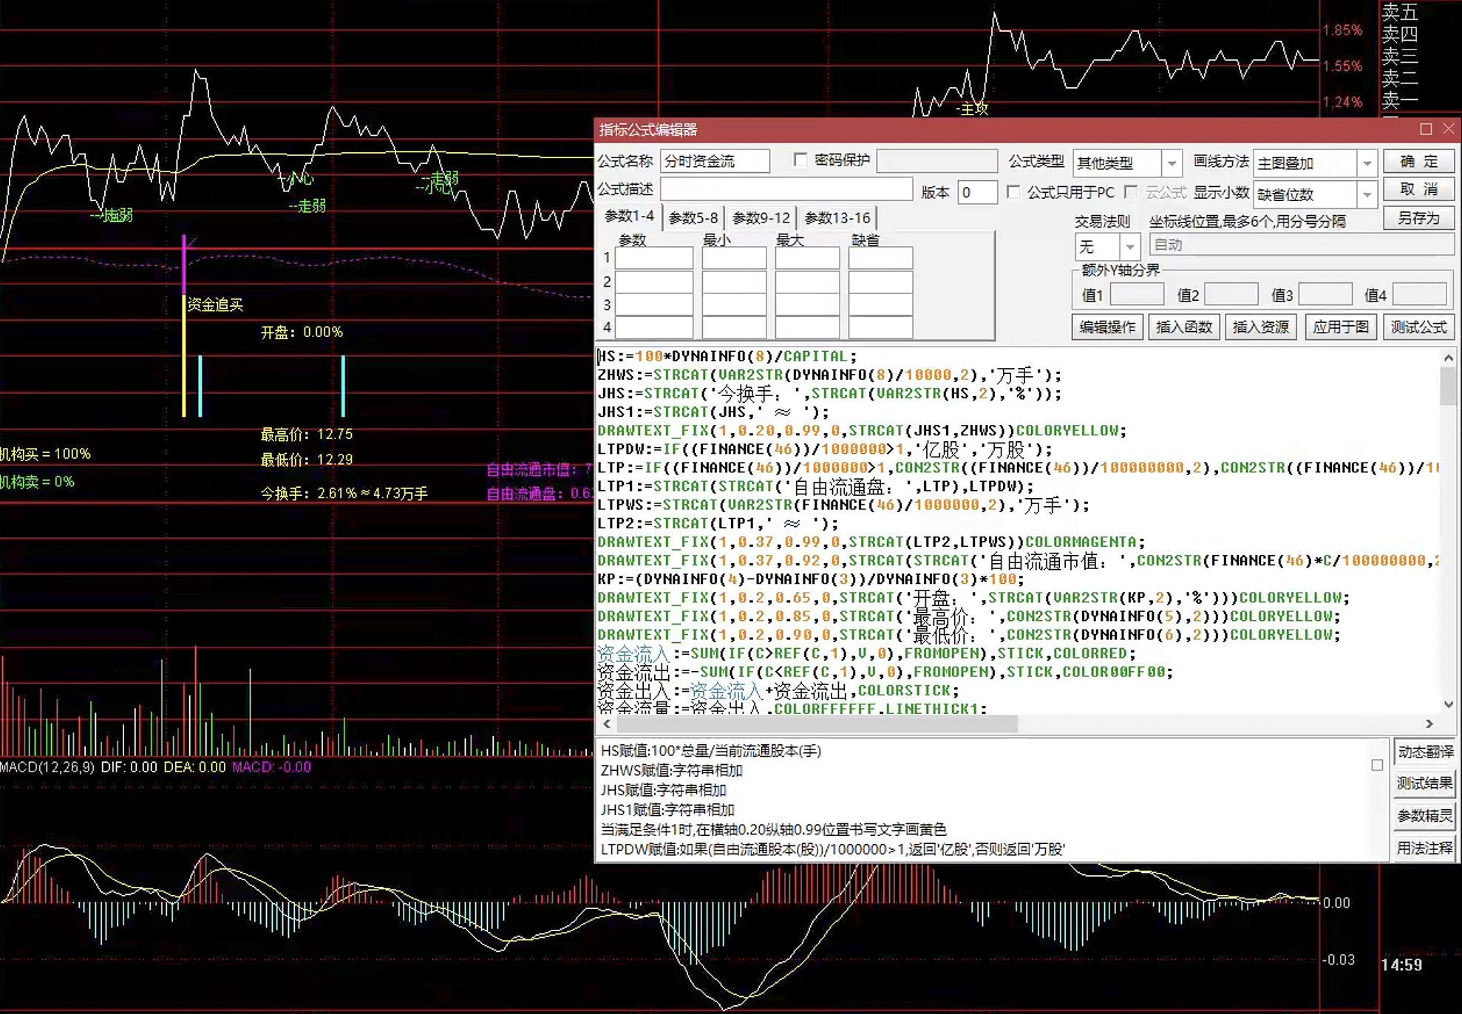This screenshot has width=1462, height=1014.
Task: Tick the 公式只用于PC checkbox
Action: click(1013, 192)
